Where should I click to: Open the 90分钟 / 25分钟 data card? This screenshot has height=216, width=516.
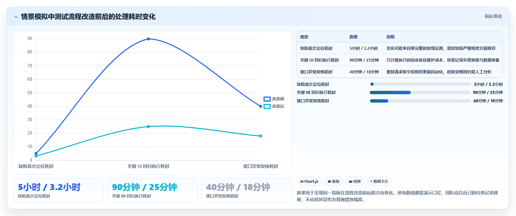(152, 190)
